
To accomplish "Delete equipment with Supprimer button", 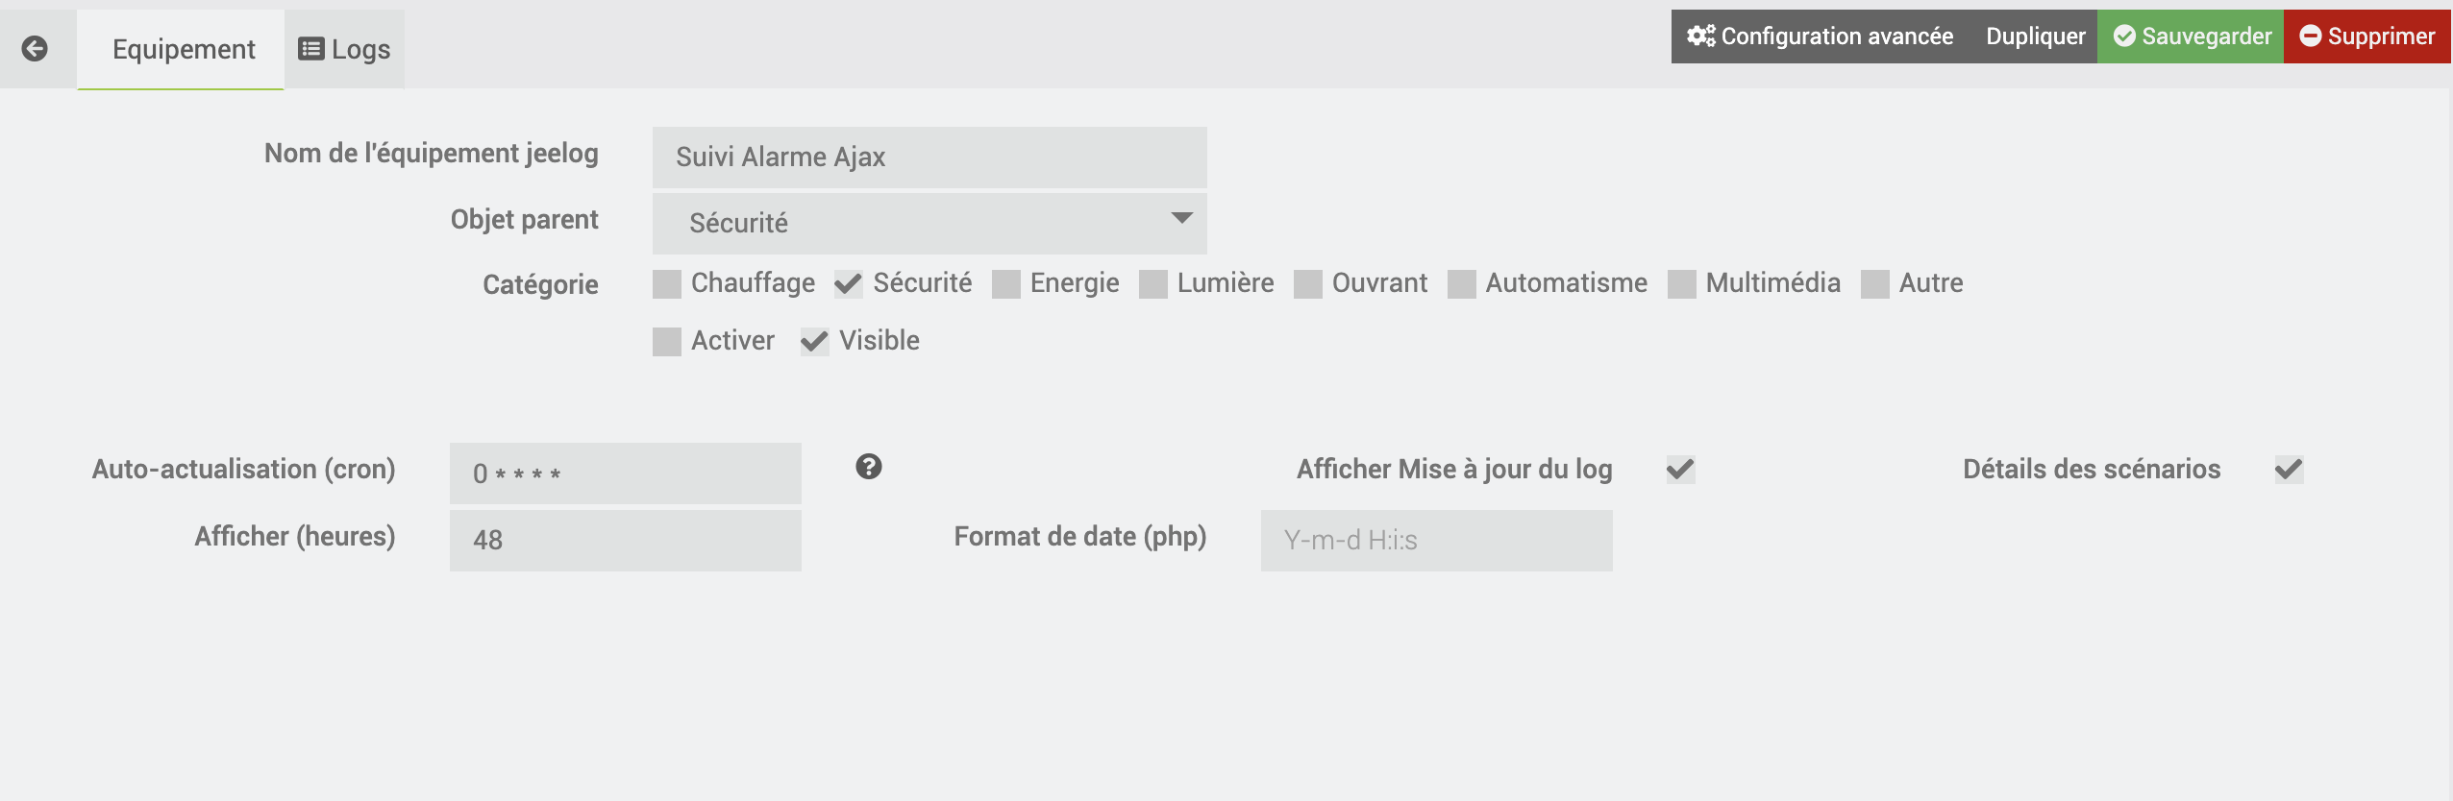I will coord(2366,36).
